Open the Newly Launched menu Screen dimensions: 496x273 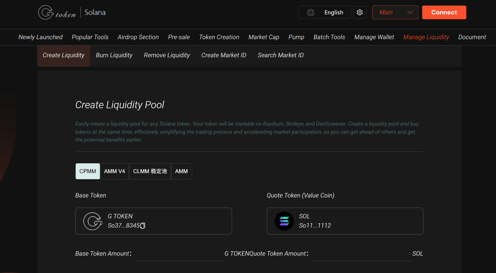(x=41, y=37)
